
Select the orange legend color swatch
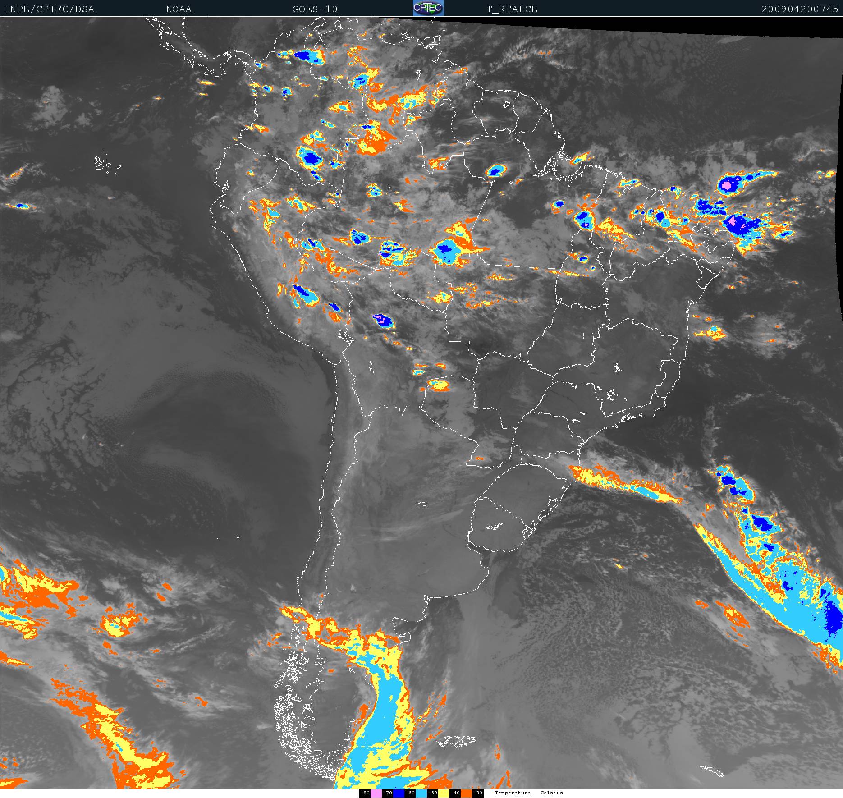466,793
